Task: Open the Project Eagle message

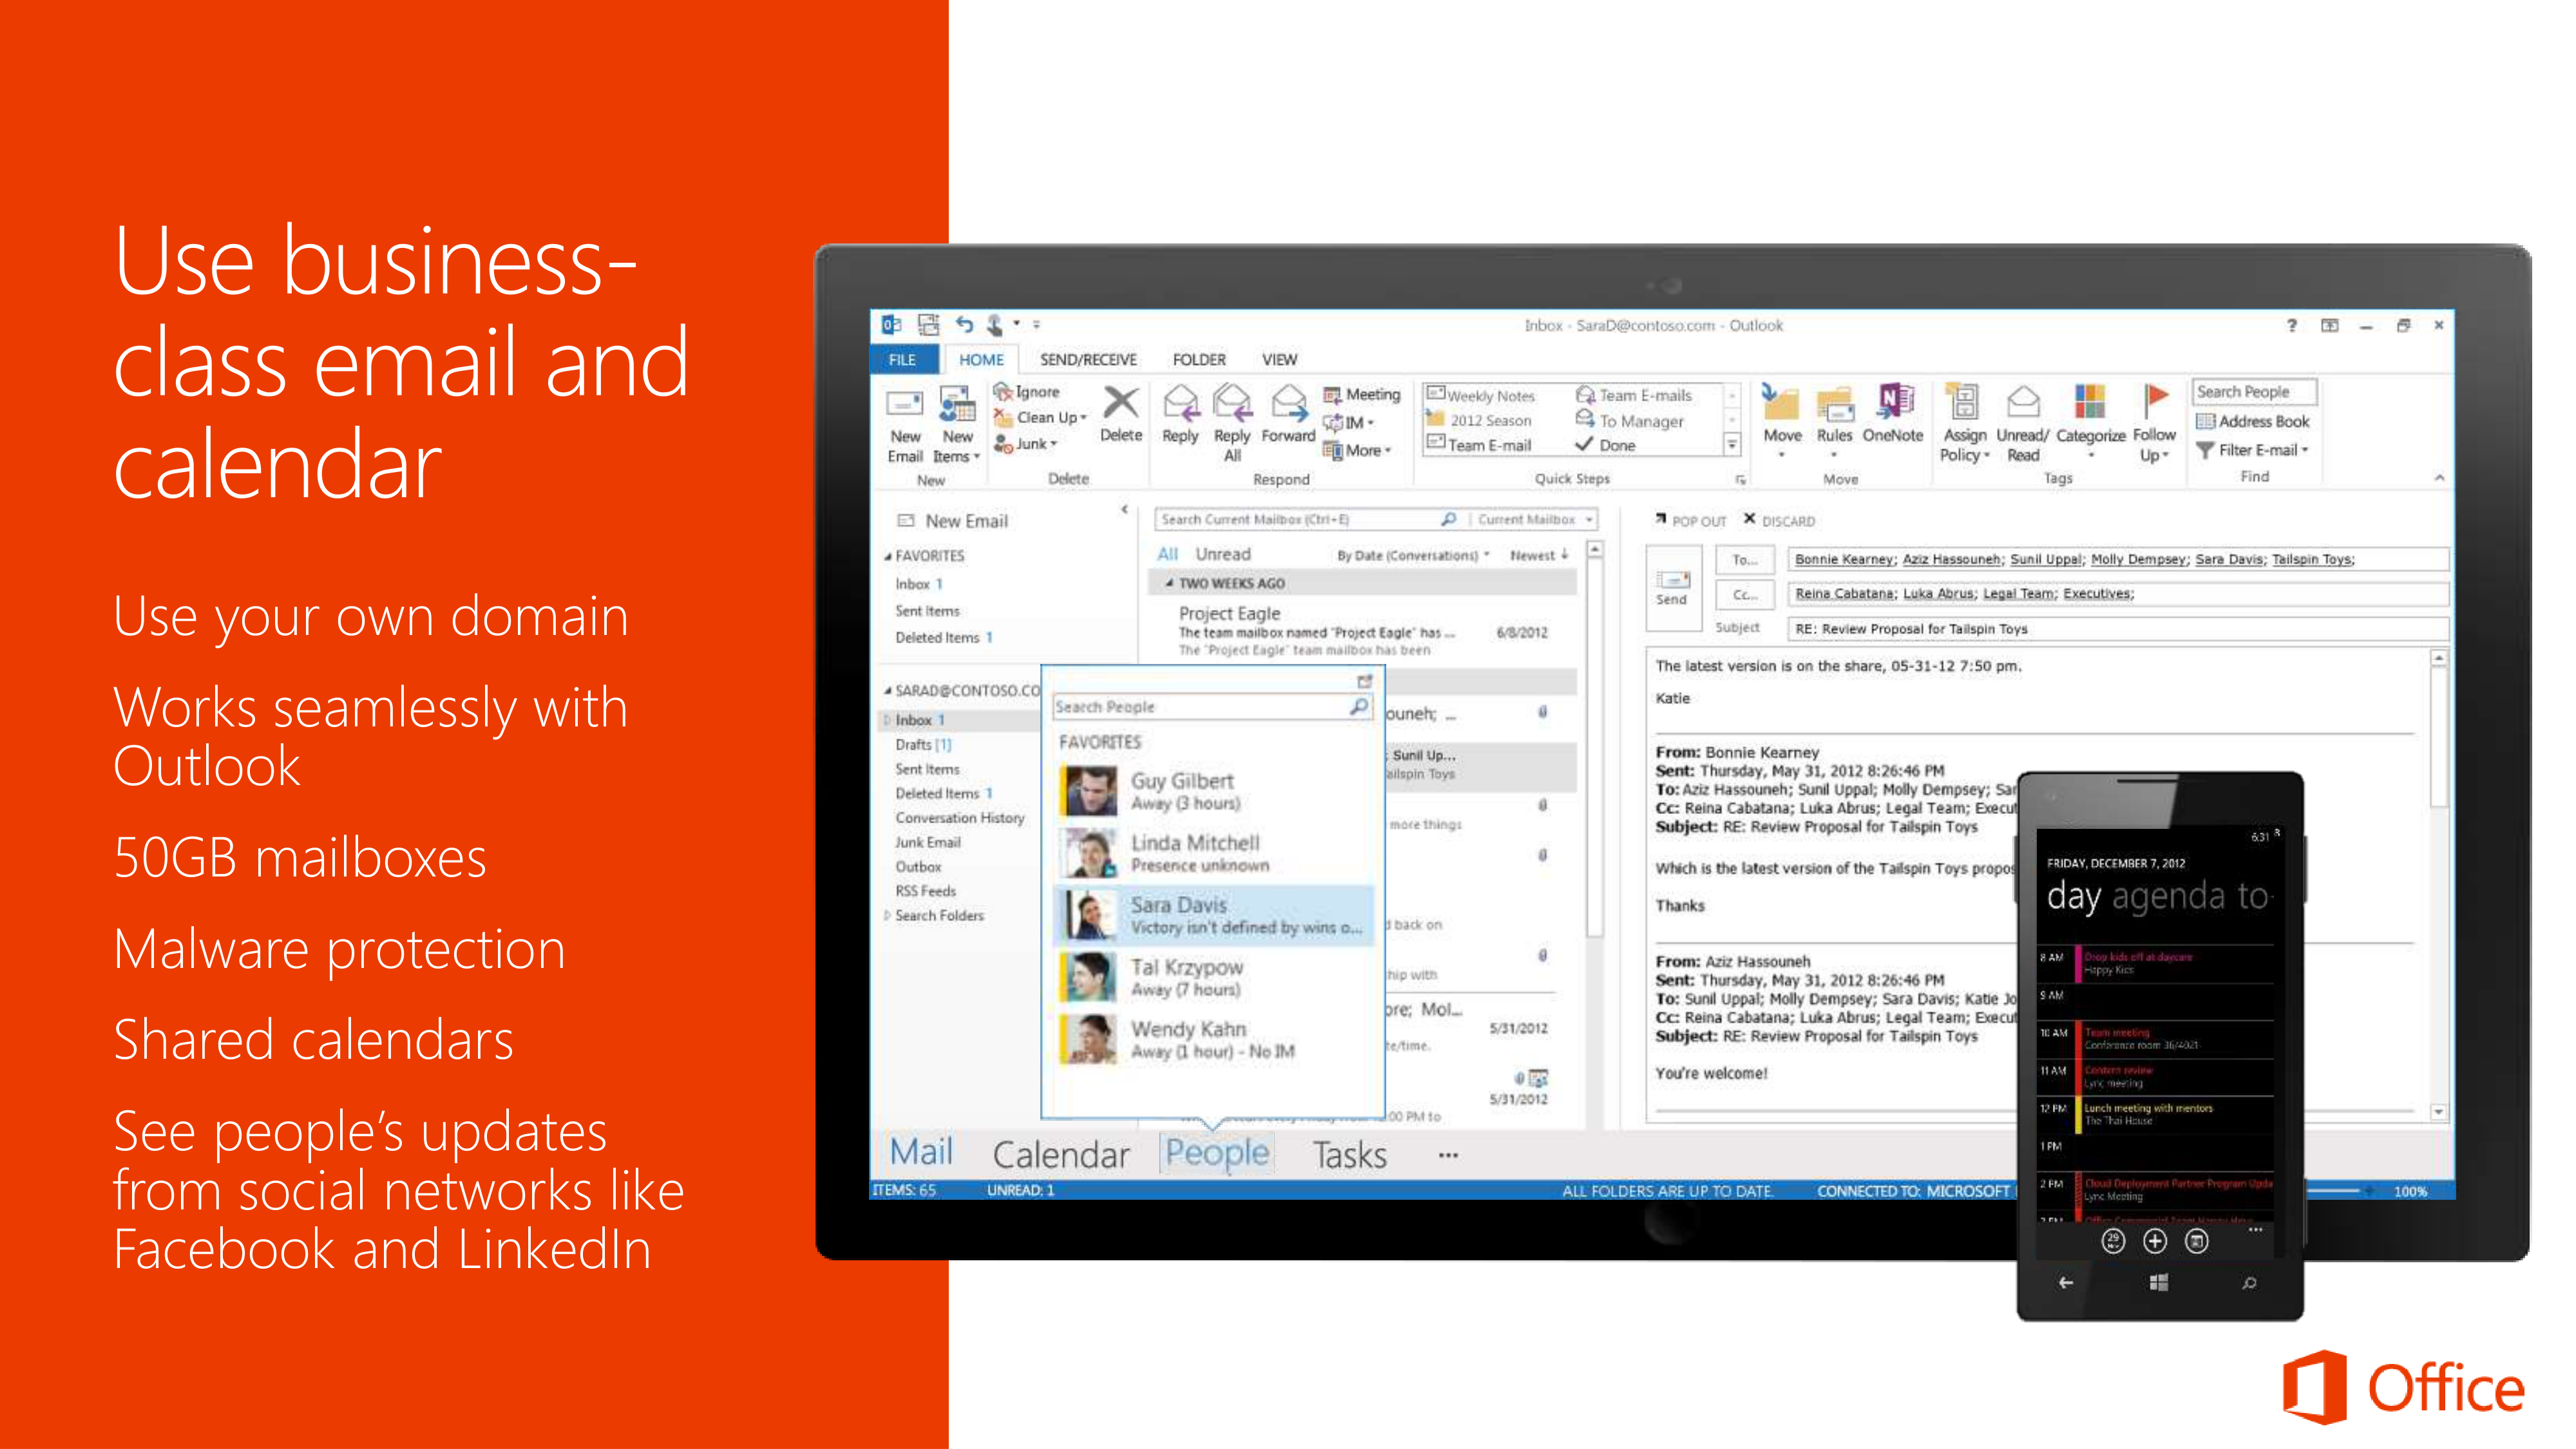Action: tap(1364, 631)
